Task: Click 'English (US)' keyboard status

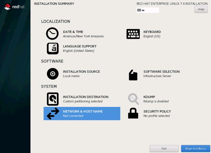Action: tap(152, 36)
